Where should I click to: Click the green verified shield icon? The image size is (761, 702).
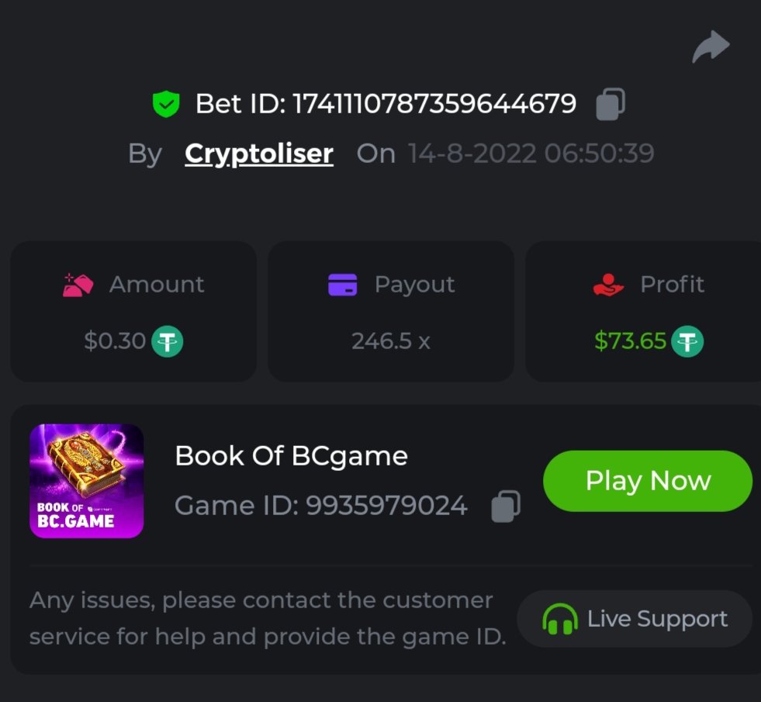166,104
